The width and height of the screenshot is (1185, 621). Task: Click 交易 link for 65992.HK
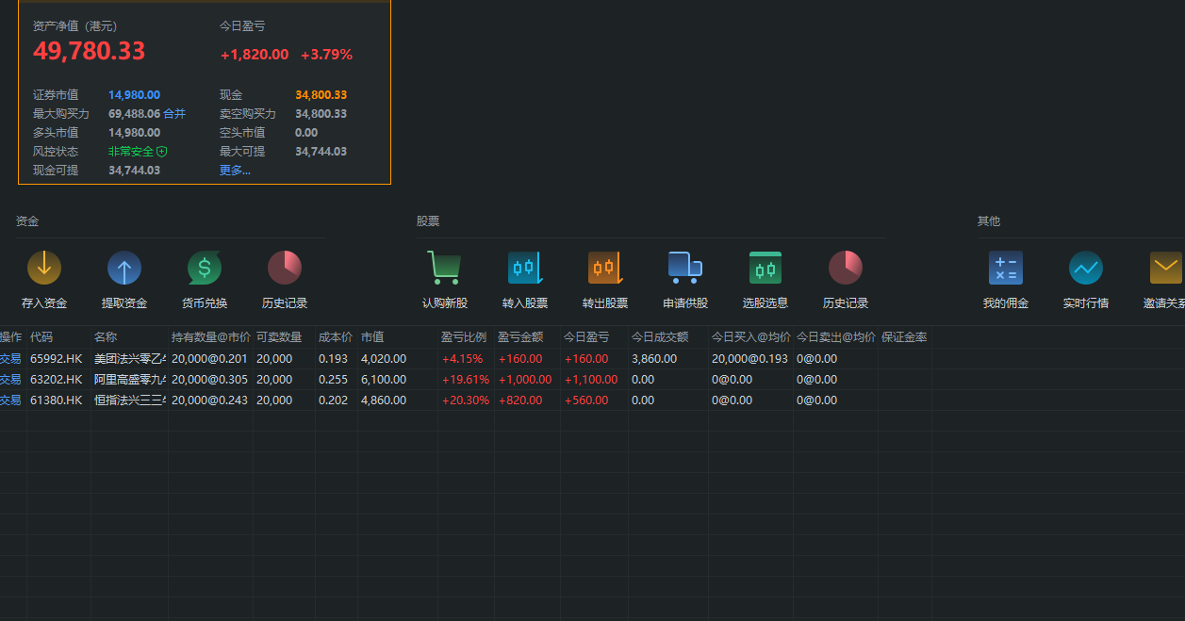(10, 359)
